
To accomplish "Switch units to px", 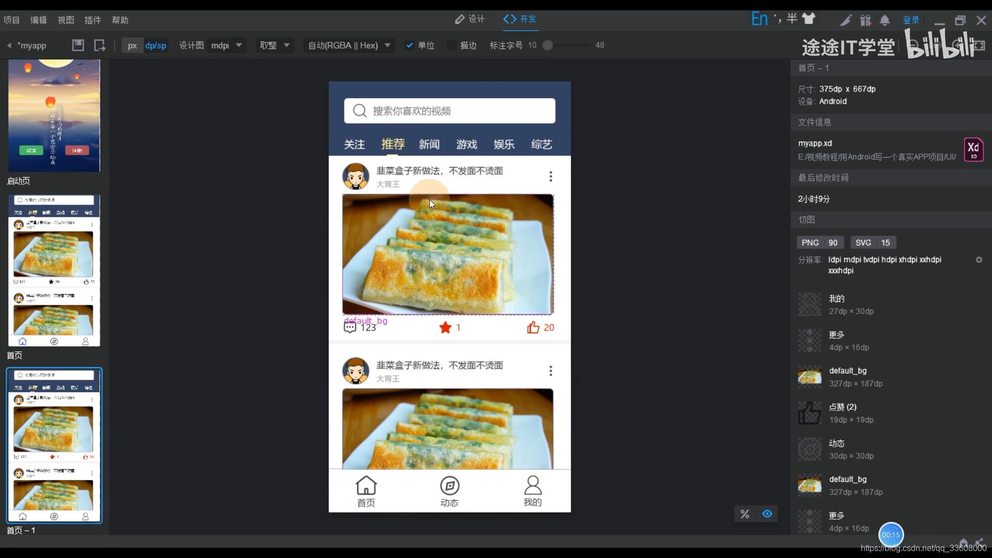I will (x=132, y=45).
